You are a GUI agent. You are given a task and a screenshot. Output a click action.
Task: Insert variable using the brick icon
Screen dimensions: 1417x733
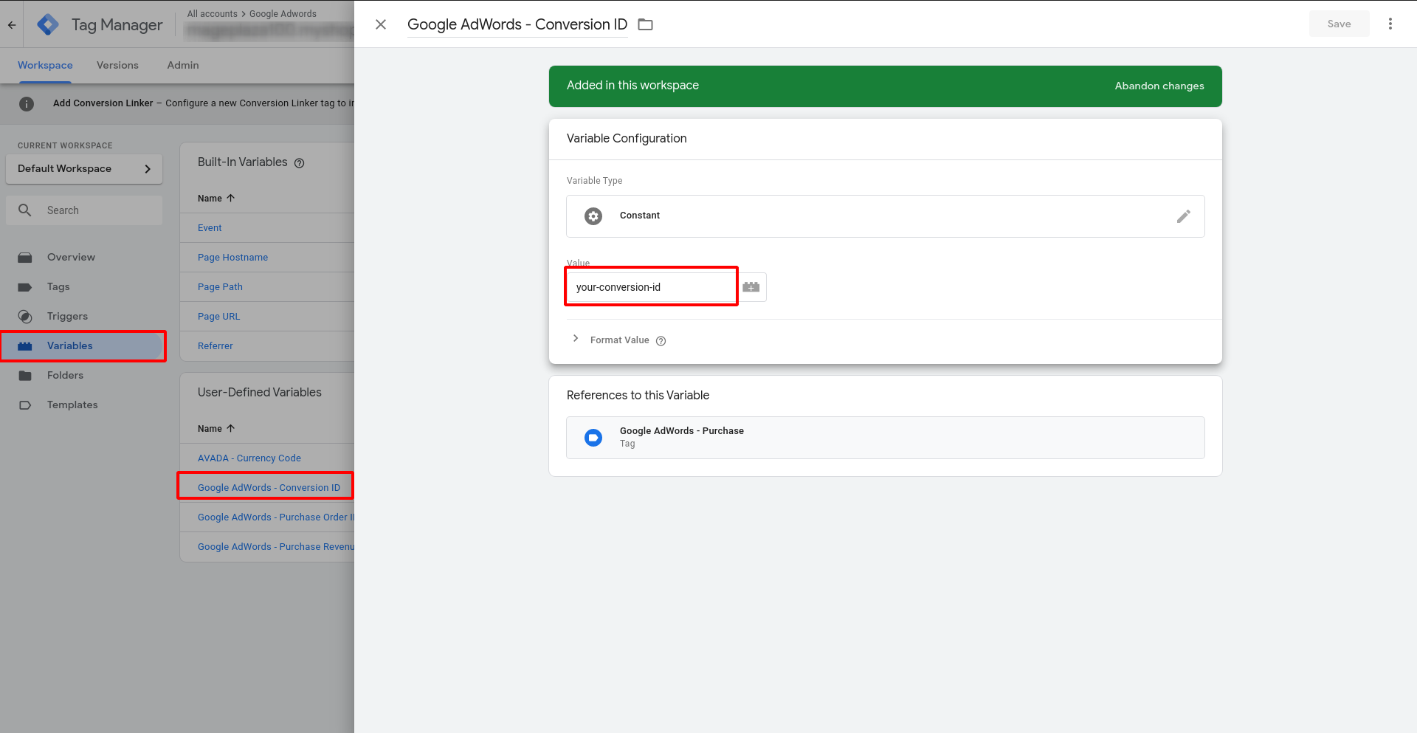(x=751, y=287)
